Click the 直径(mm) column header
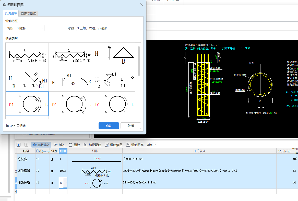The image size is (298, 201). (43, 151)
